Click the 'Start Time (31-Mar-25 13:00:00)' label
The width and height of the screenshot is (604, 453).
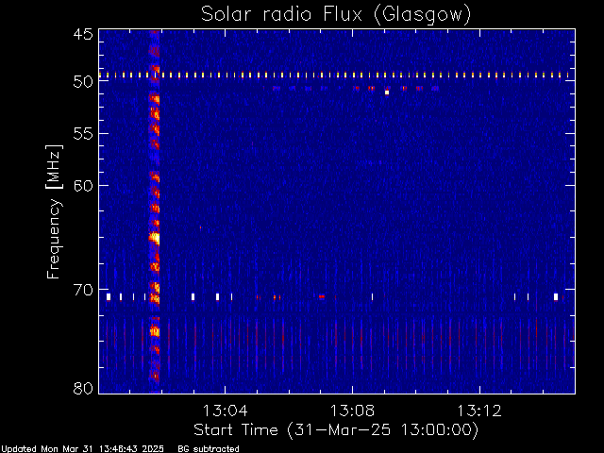(x=336, y=430)
